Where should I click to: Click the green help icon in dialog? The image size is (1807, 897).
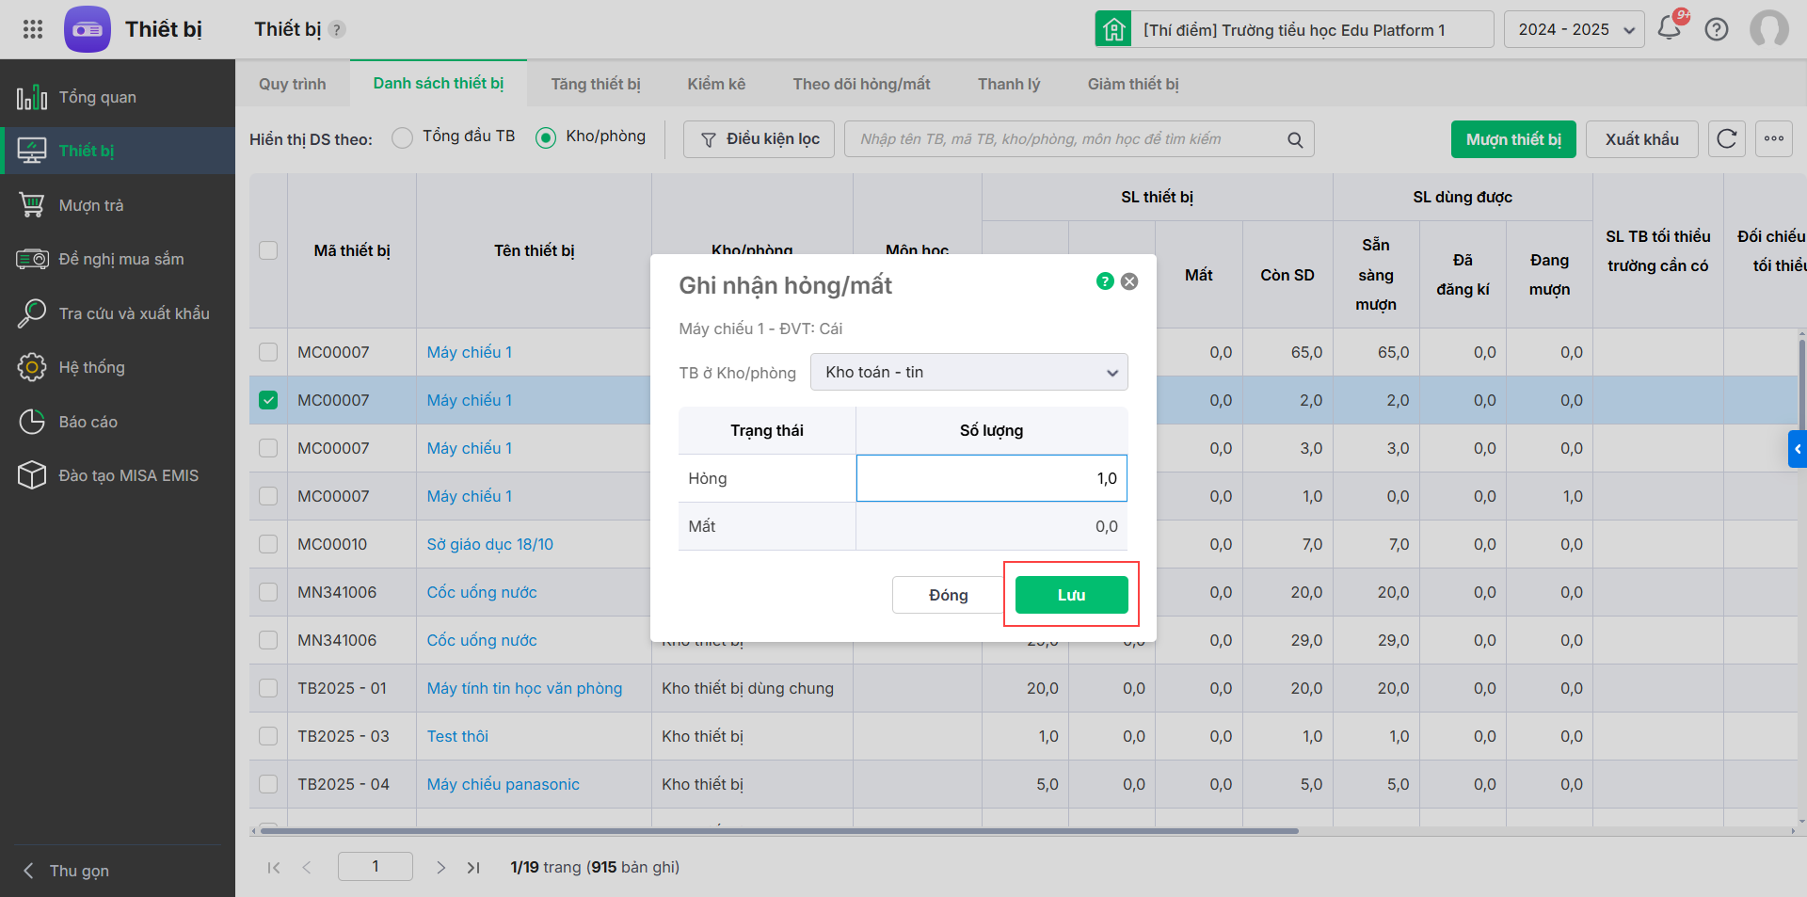pyautogui.click(x=1105, y=281)
